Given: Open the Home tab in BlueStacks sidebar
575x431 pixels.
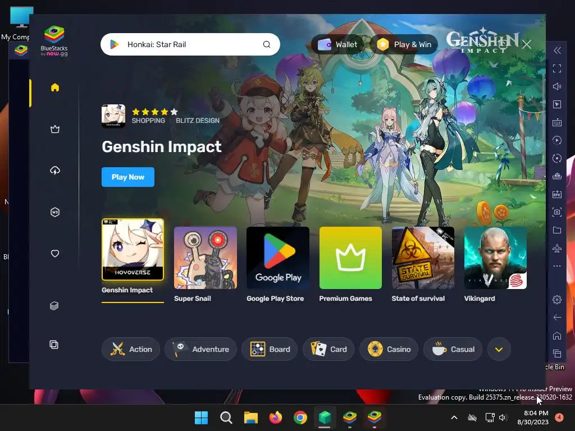Looking at the screenshot, I should point(55,88).
